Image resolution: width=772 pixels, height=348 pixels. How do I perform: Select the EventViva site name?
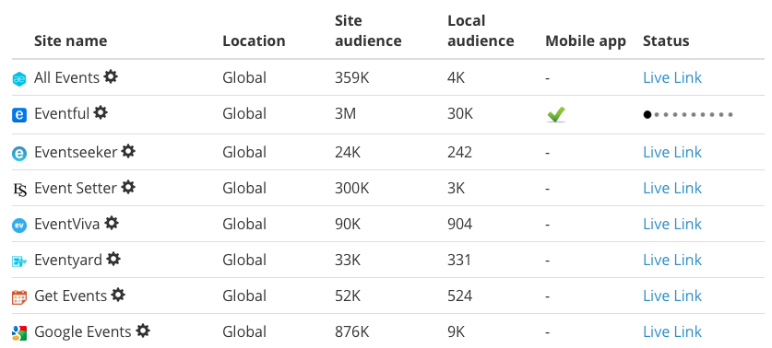click(x=67, y=224)
